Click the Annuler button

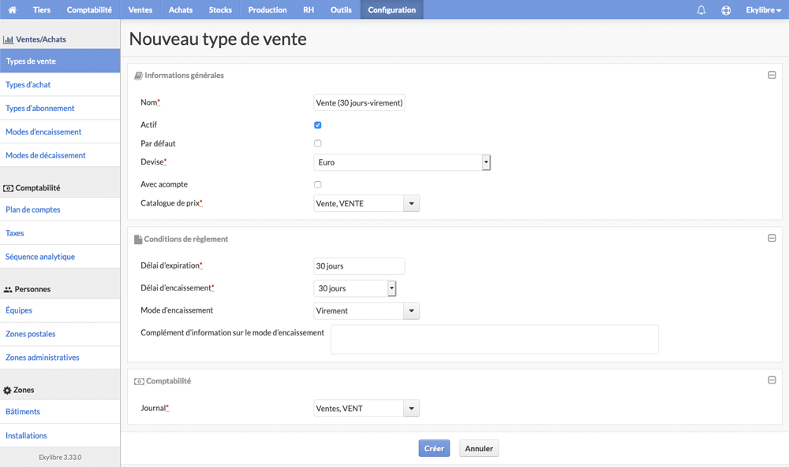479,448
